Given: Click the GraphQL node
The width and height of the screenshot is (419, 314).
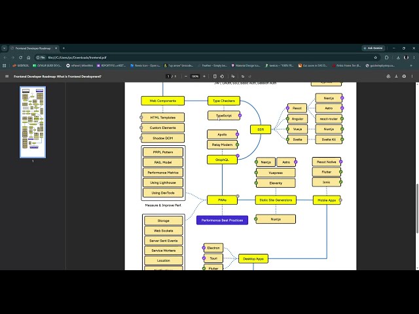Looking at the screenshot, I should point(223,160).
